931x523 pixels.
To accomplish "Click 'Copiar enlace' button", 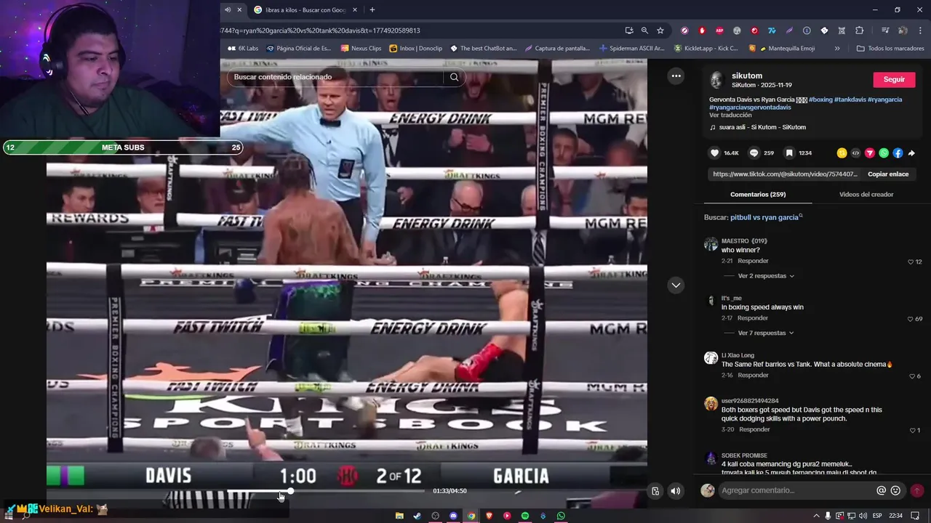I will tap(888, 174).
